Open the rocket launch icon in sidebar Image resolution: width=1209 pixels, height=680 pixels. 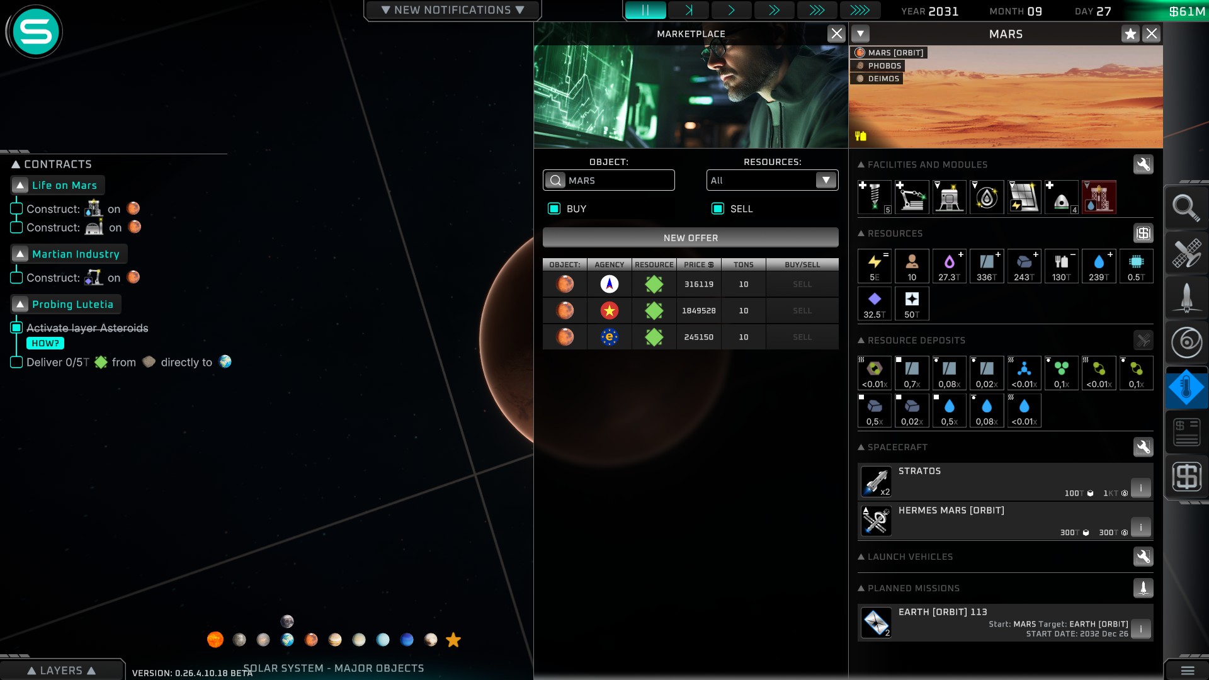[x=1186, y=298]
